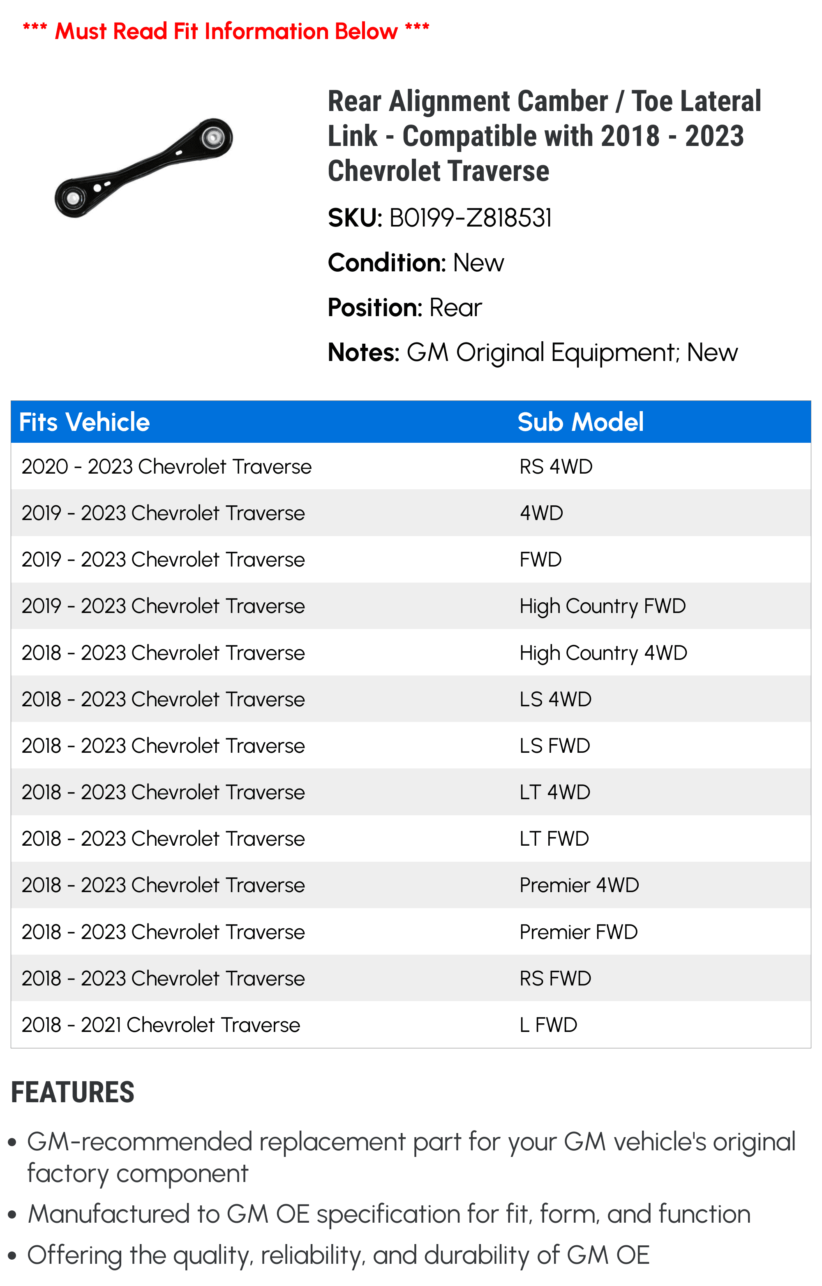Click the Rear Alignment Camber product title

543,136
